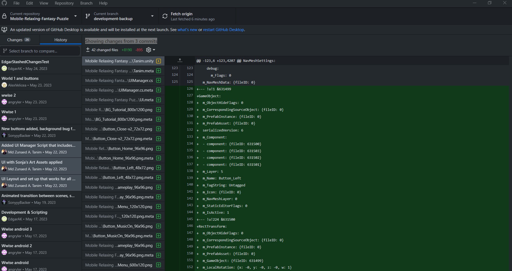Click the Select branch to compare field

pos(40,51)
